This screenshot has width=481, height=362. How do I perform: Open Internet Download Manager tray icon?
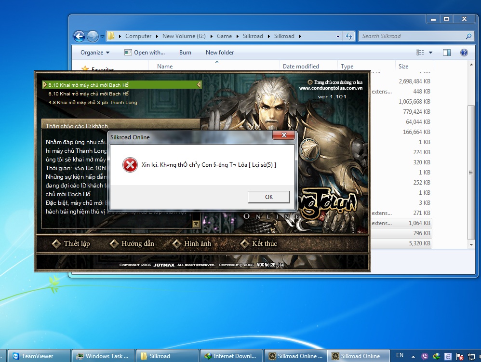coord(436,356)
